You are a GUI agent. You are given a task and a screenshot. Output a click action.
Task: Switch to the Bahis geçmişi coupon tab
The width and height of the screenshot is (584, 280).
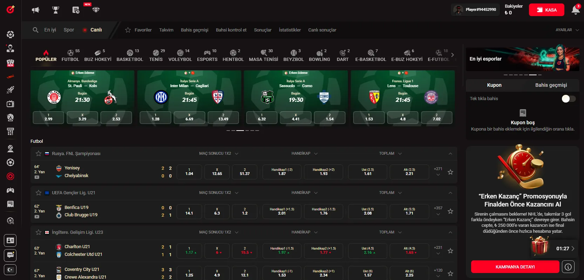click(x=551, y=85)
